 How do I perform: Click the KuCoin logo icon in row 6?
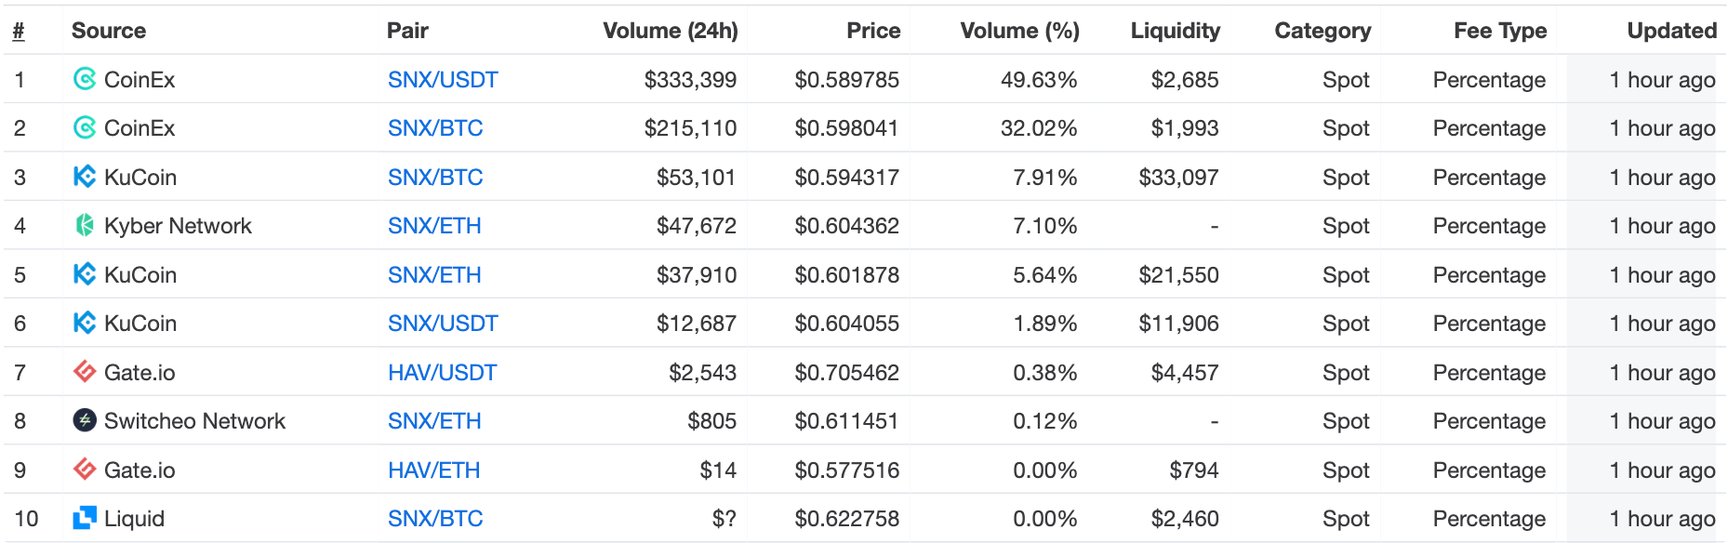[x=85, y=323]
